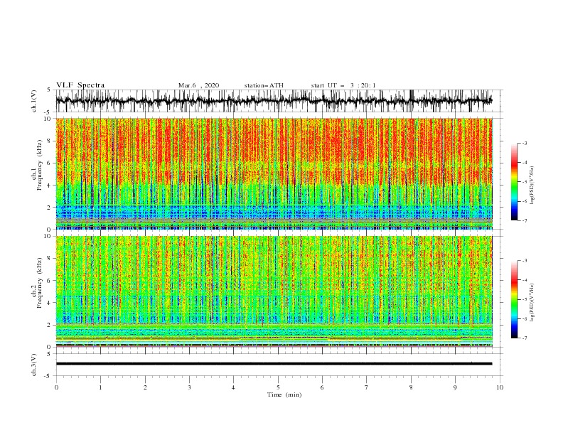The image size is (563, 435).
Task: Click the time axis tick label '0'
Action: [56, 387]
